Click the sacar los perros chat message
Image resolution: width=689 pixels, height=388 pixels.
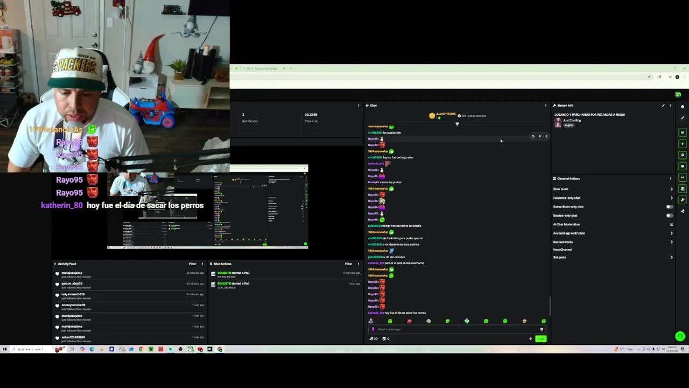click(x=397, y=313)
